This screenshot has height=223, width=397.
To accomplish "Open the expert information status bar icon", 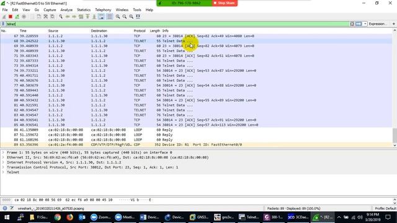I will (5, 208).
